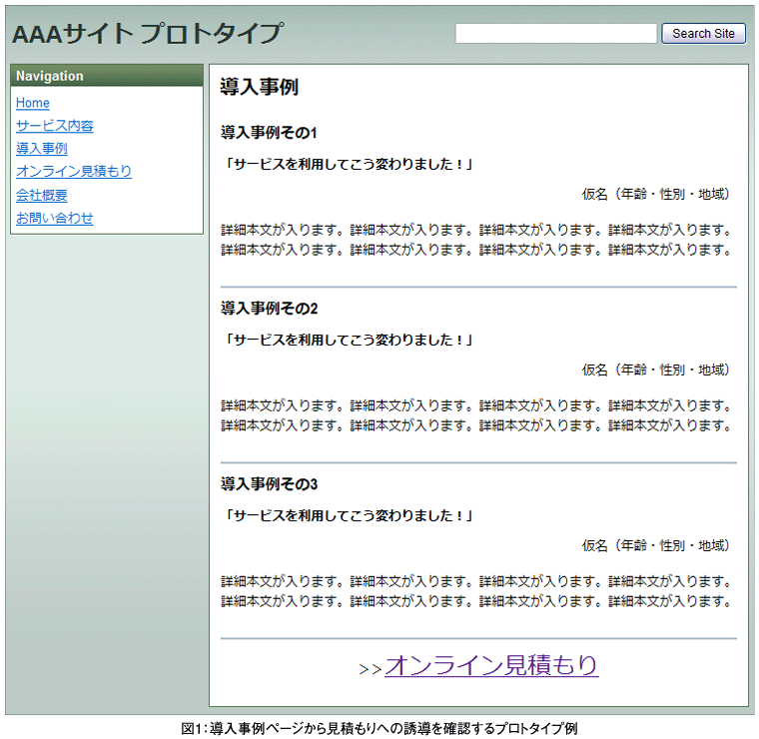The height and width of the screenshot is (739, 759).
Task: Open オンライン見積もり in the Navigation sidebar
Action: [x=74, y=172]
